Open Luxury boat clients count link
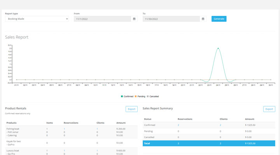 [97, 151]
